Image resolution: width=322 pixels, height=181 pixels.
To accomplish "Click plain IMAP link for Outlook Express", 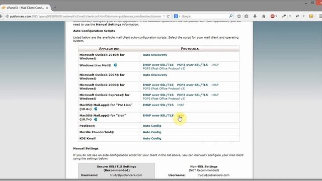I will coord(215,95).
